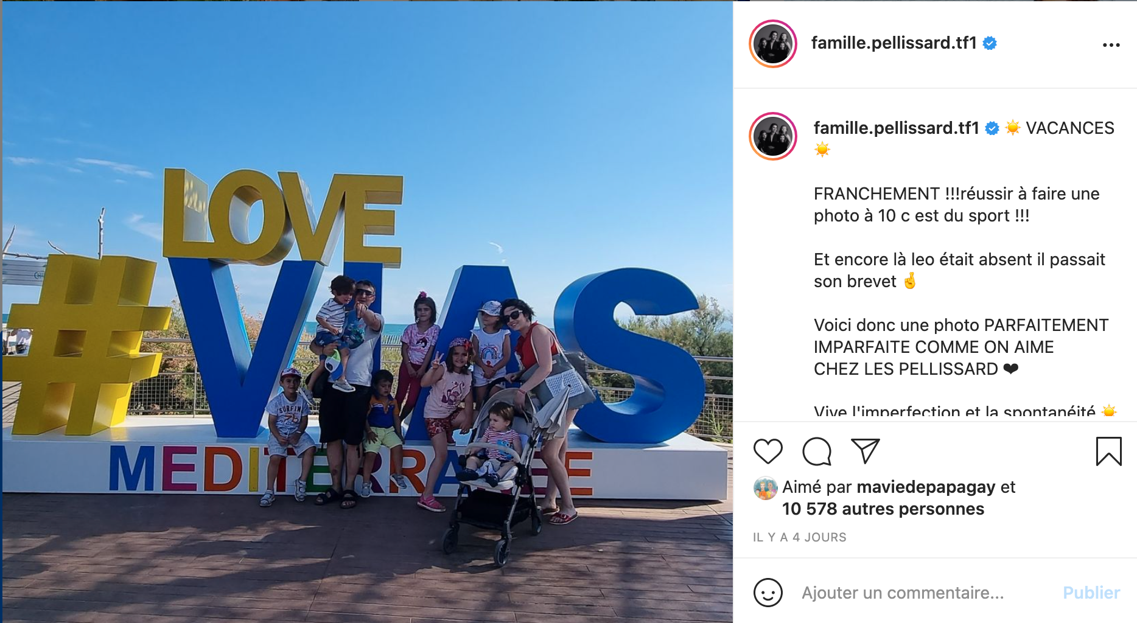
Task: Click the maviedepapagay liker avatar
Action: (x=765, y=488)
